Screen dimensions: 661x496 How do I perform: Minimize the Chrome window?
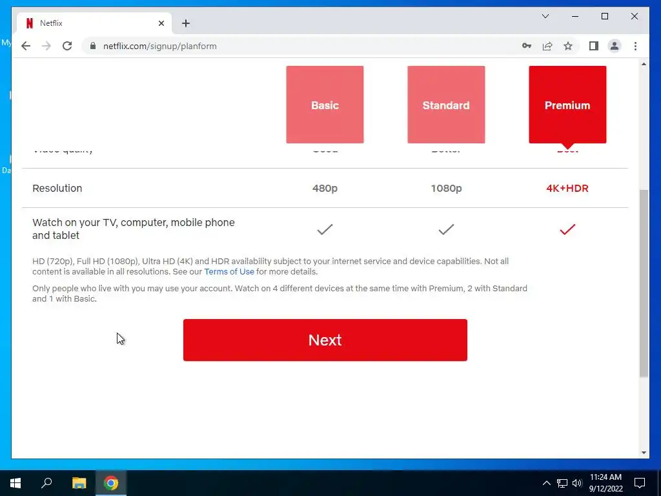[575, 16]
